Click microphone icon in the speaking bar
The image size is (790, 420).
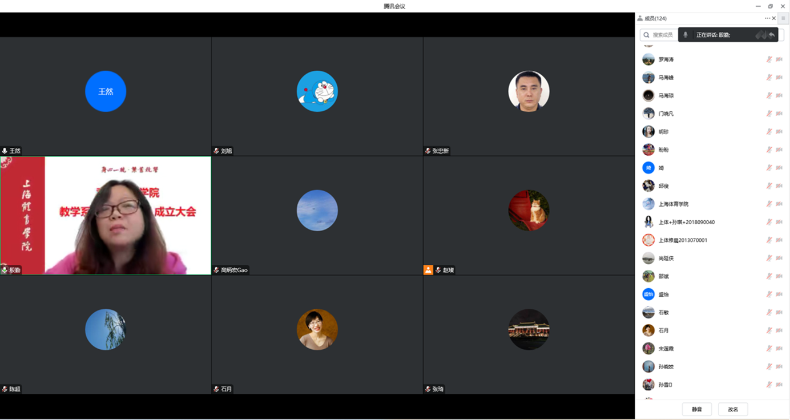tap(686, 35)
